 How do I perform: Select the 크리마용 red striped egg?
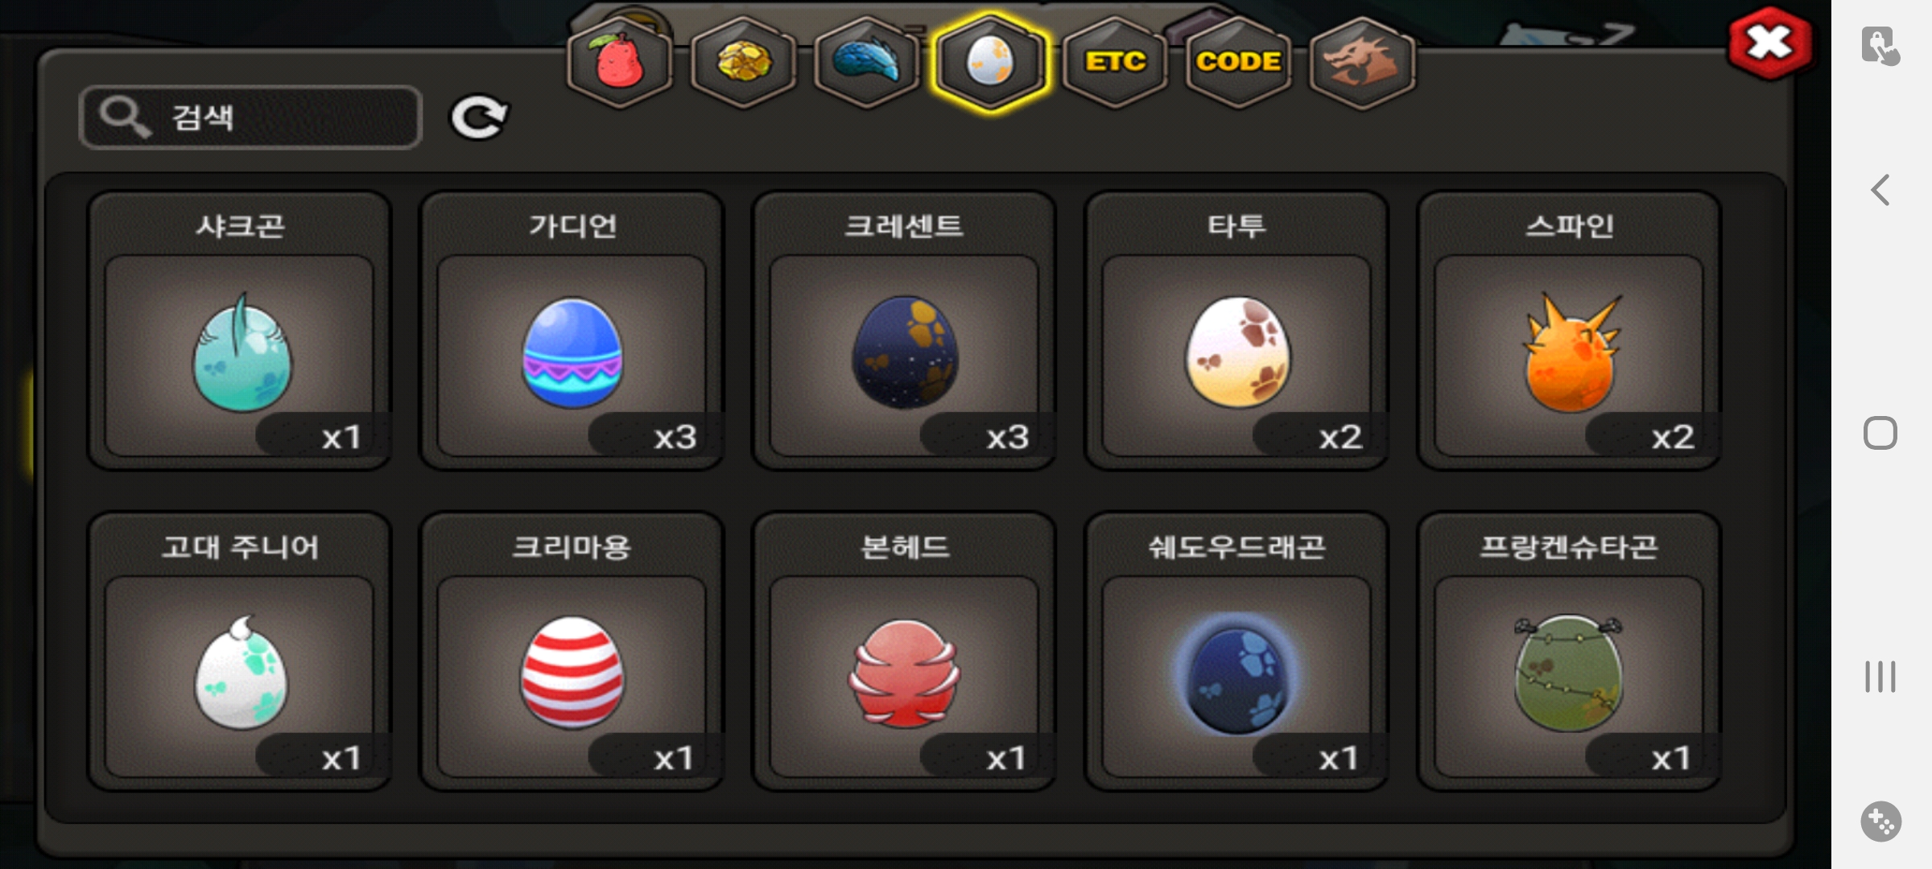[x=572, y=652]
